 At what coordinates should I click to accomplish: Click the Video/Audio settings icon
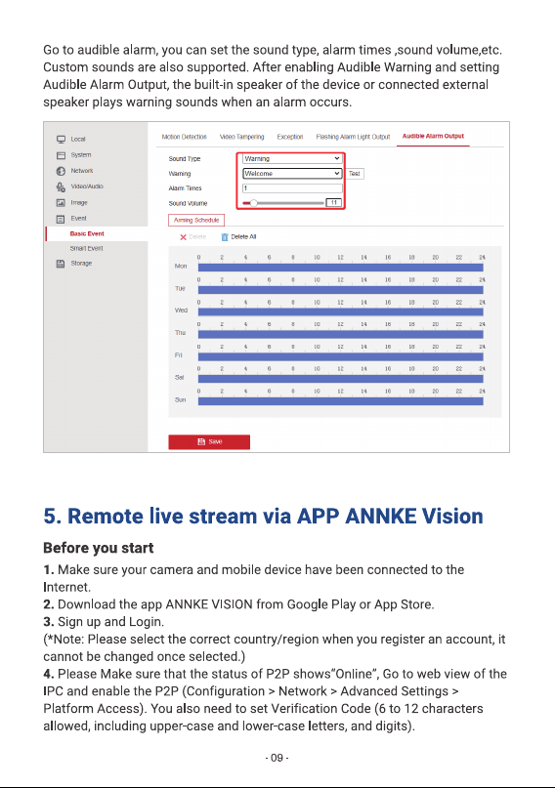click(x=61, y=187)
